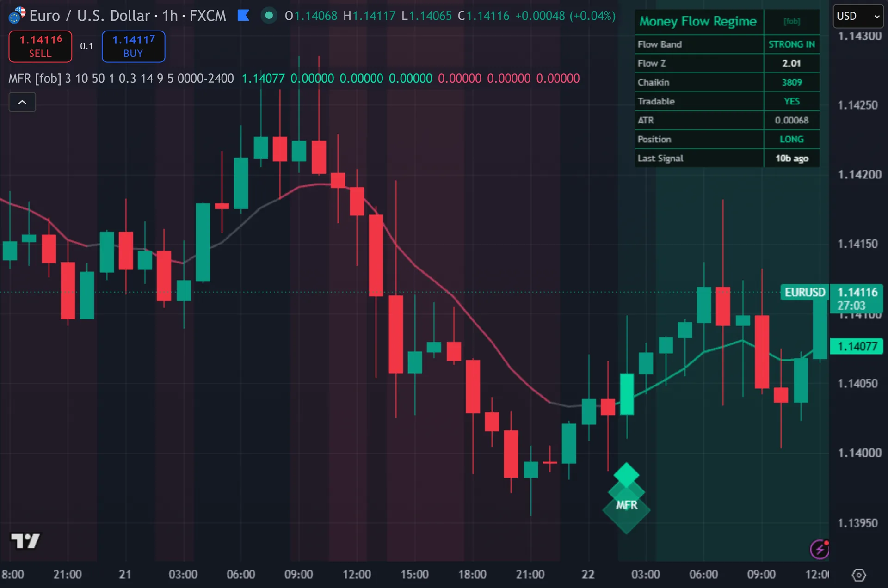Click the [fob] cell in the table header

792,22
